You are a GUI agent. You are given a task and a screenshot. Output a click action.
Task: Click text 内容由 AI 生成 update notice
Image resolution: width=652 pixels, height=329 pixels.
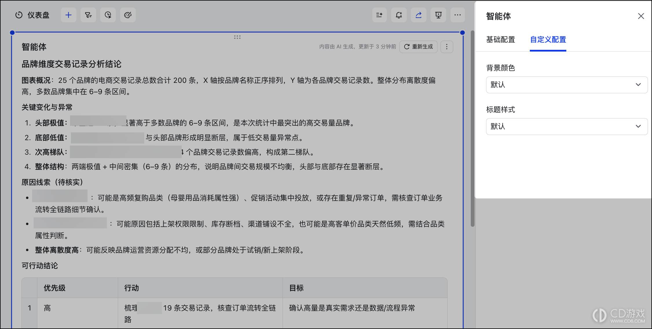(x=358, y=47)
